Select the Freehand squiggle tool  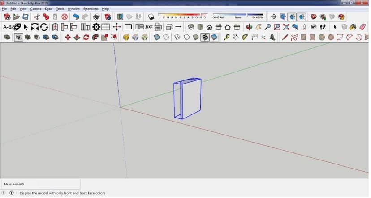click(x=294, y=37)
